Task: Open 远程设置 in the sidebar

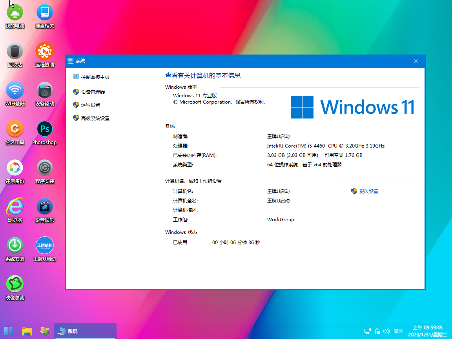Action: click(x=86, y=105)
